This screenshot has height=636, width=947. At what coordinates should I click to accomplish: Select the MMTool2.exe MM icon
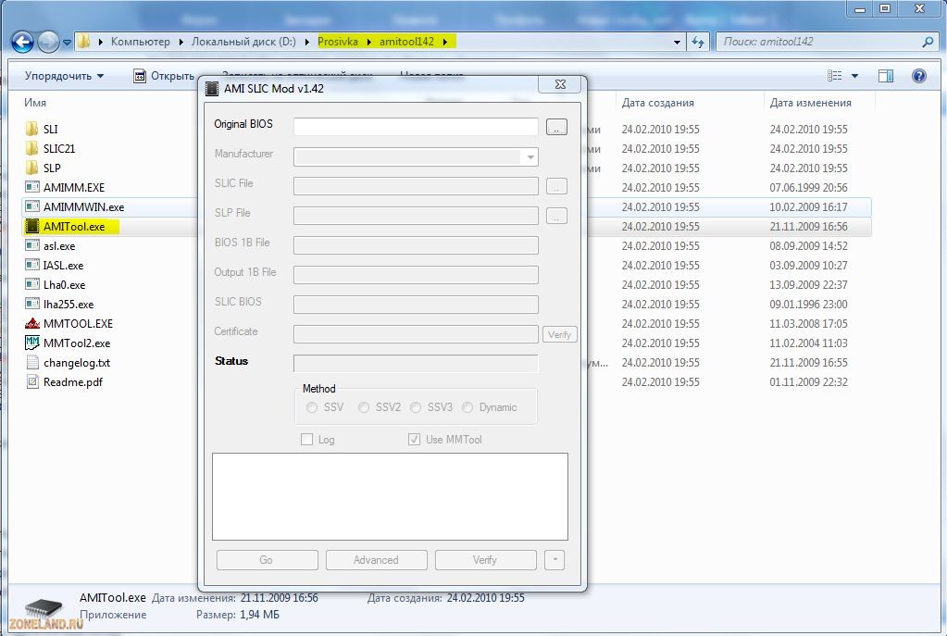(32, 343)
